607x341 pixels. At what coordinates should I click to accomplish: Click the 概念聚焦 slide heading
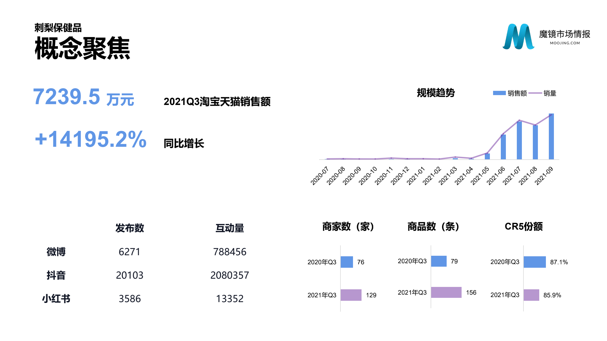point(82,48)
